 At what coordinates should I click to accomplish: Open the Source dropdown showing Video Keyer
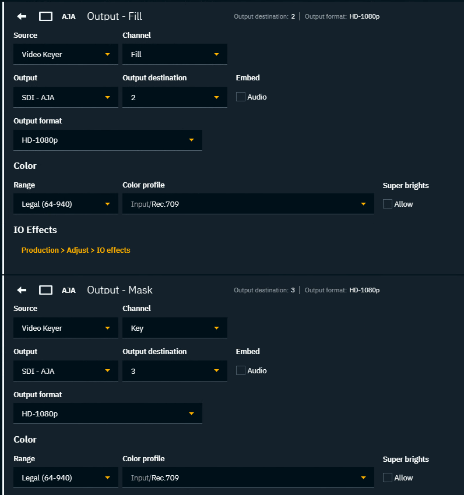65,54
